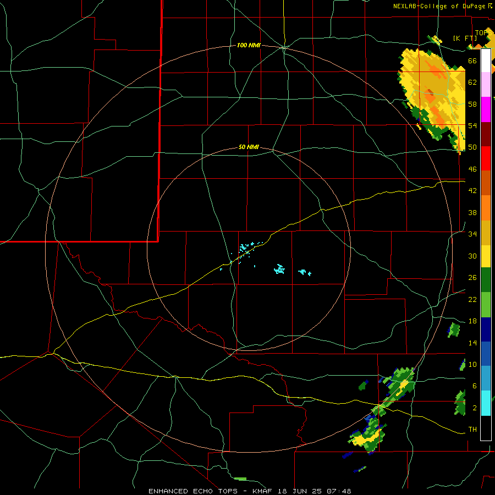Click the dark green 26 kft swatch
The height and width of the screenshot is (495, 495).
(486, 280)
